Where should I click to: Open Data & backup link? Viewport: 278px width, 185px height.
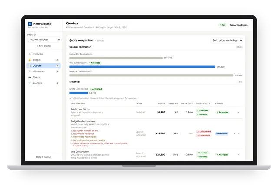43,157
